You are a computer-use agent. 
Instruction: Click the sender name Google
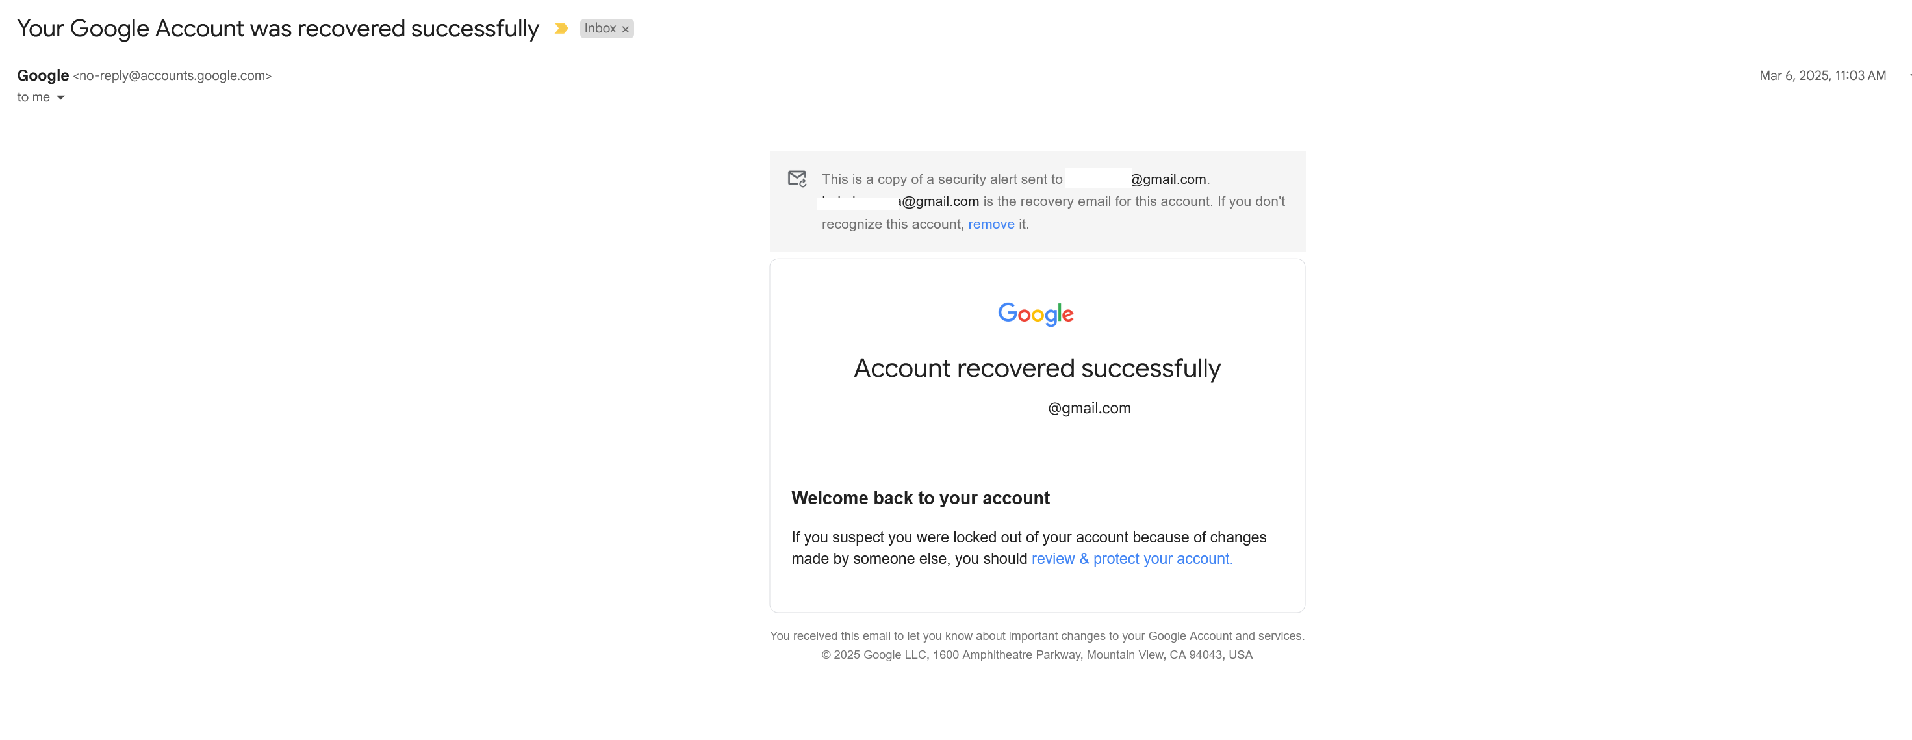point(43,75)
